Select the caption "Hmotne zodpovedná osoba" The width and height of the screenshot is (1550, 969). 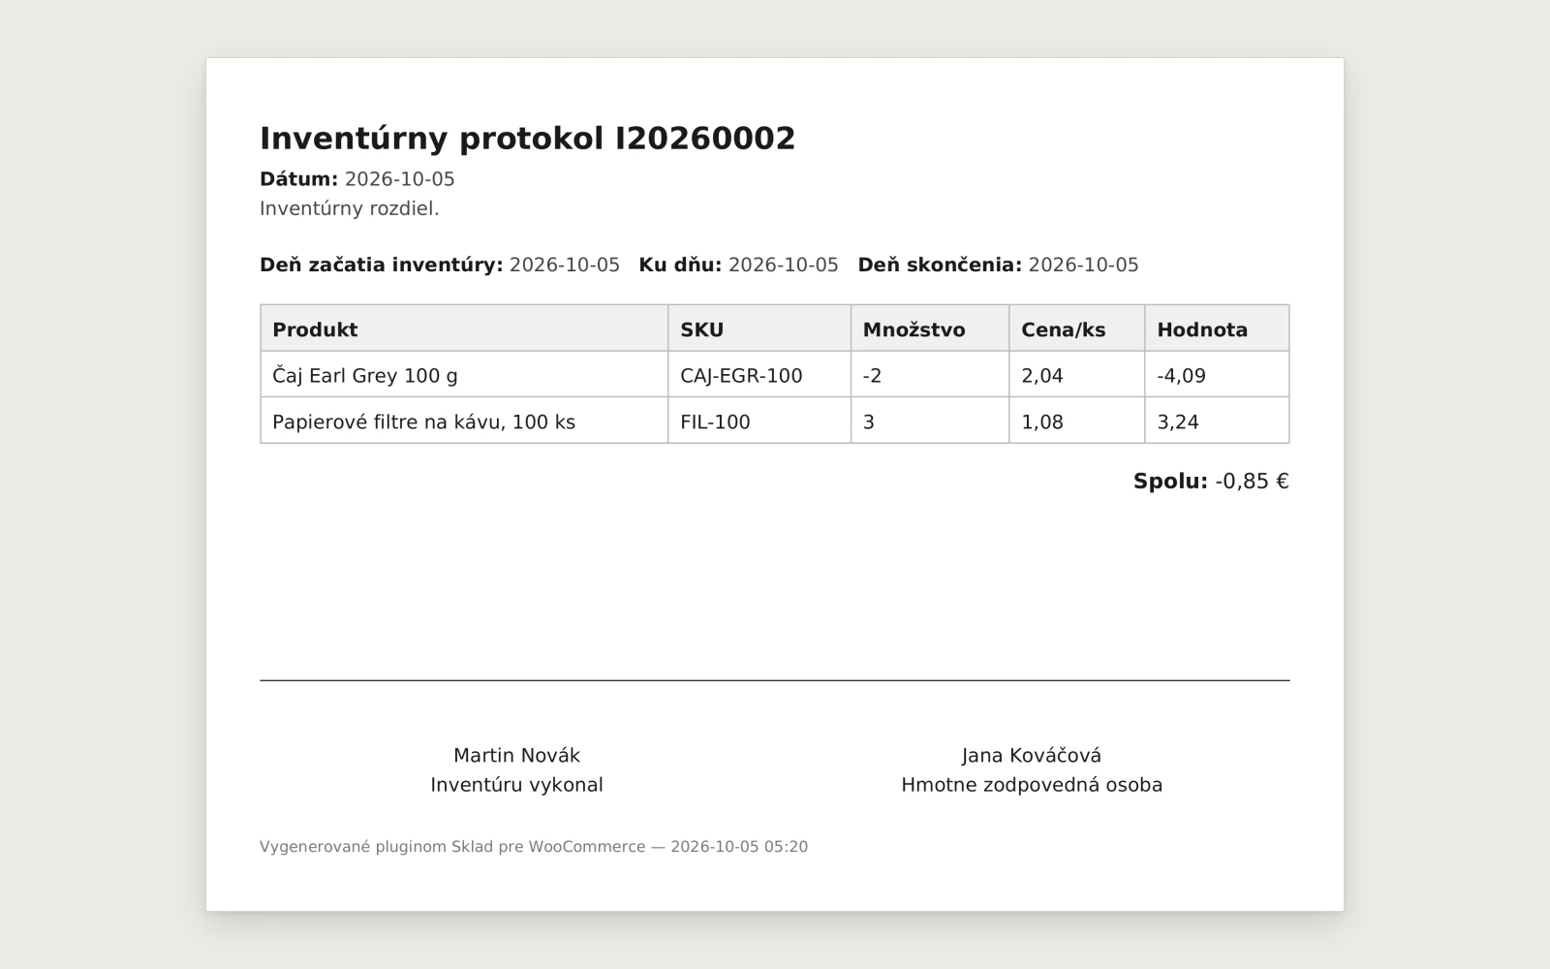tap(1032, 785)
